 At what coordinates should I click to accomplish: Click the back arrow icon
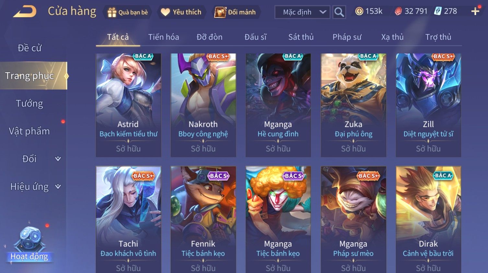point(25,12)
